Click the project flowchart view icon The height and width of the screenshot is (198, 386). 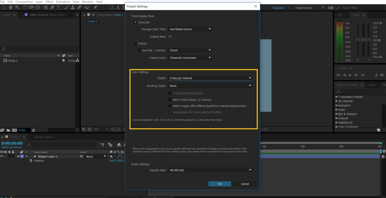(x=77, y=60)
